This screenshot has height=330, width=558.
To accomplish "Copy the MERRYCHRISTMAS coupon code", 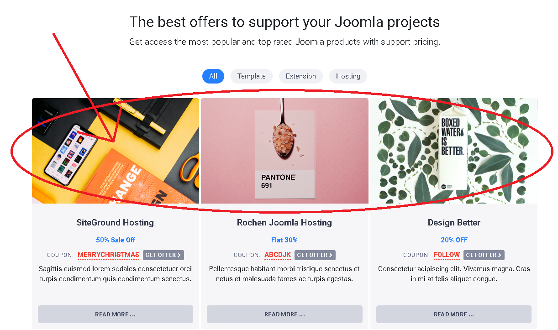I will tap(108, 255).
